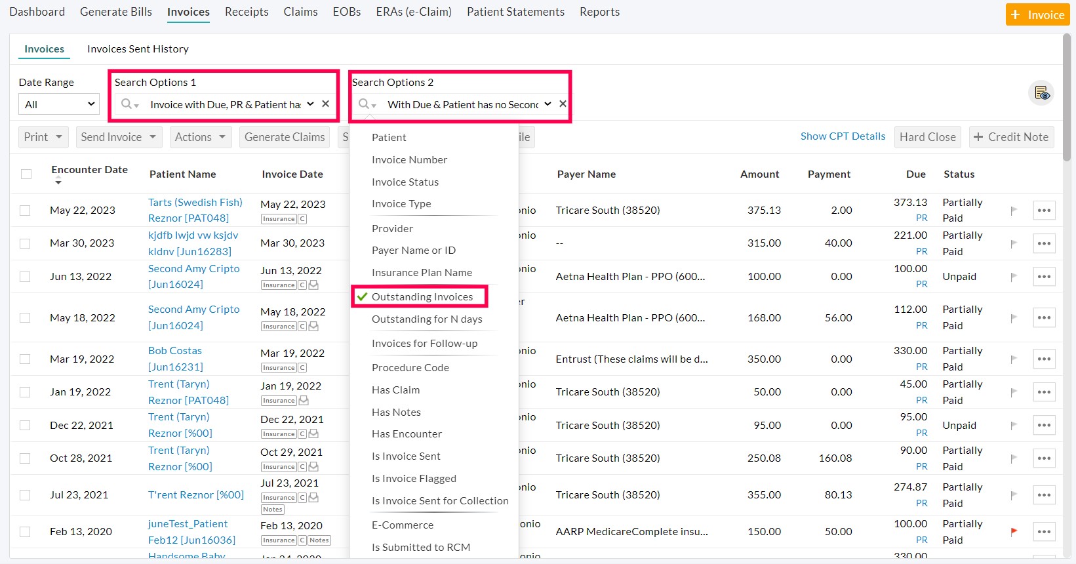Check the Mar 30, 2023 row checkbox
Image resolution: width=1076 pixels, height=564 pixels.
click(x=25, y=243)
